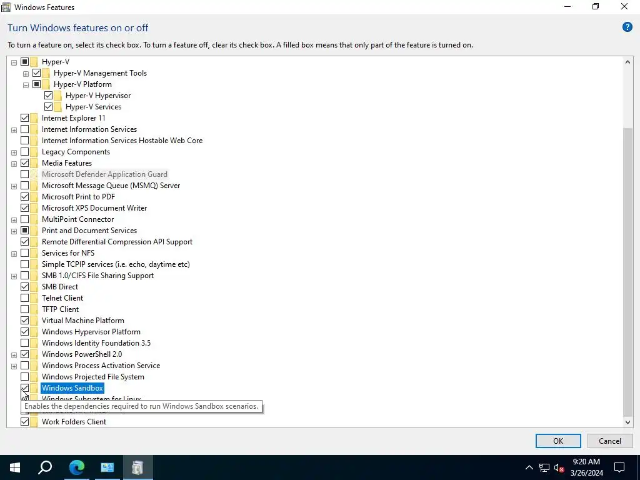The image size is (640, 480).
Task: Enable the Telnet Client checkbox
Action: [x=24, y=298]
